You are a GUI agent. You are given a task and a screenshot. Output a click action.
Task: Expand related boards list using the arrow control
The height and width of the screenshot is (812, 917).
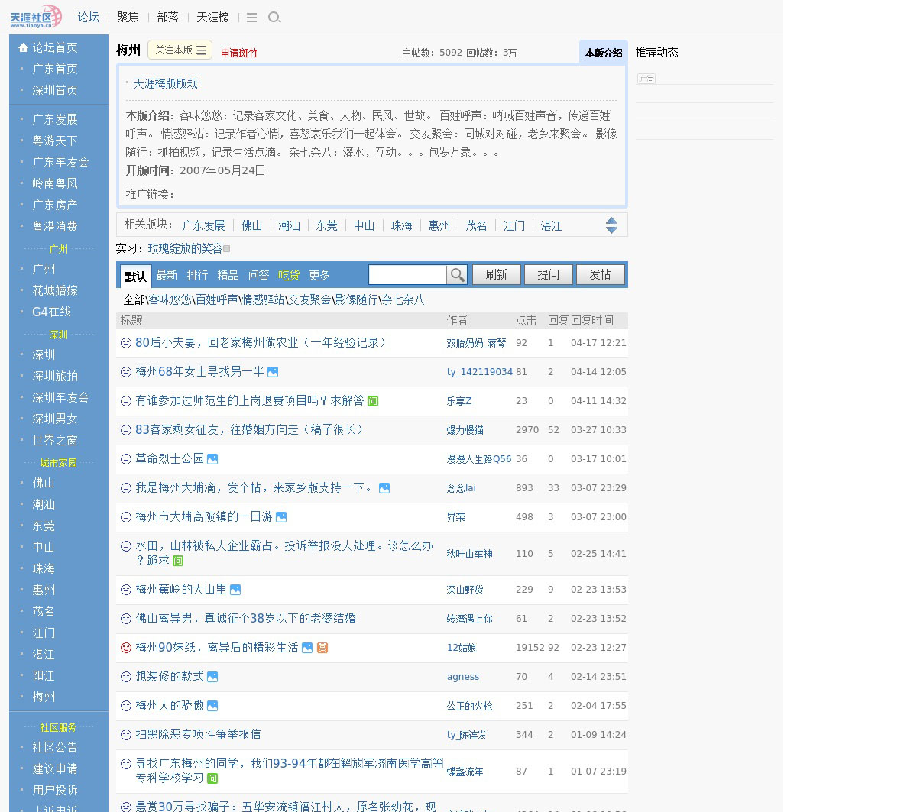tap(611, 225)
